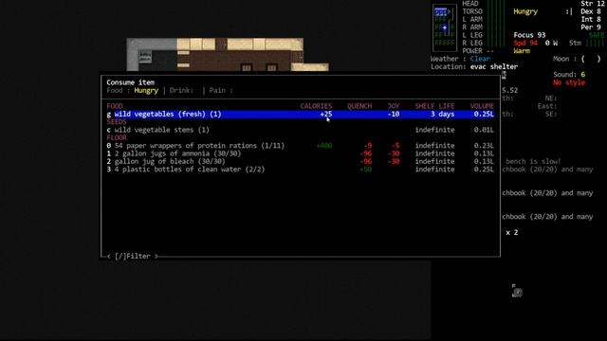Click the [/]Filter option
The height and width of the screenshot is (341, 607).
(x=133, y=256)
